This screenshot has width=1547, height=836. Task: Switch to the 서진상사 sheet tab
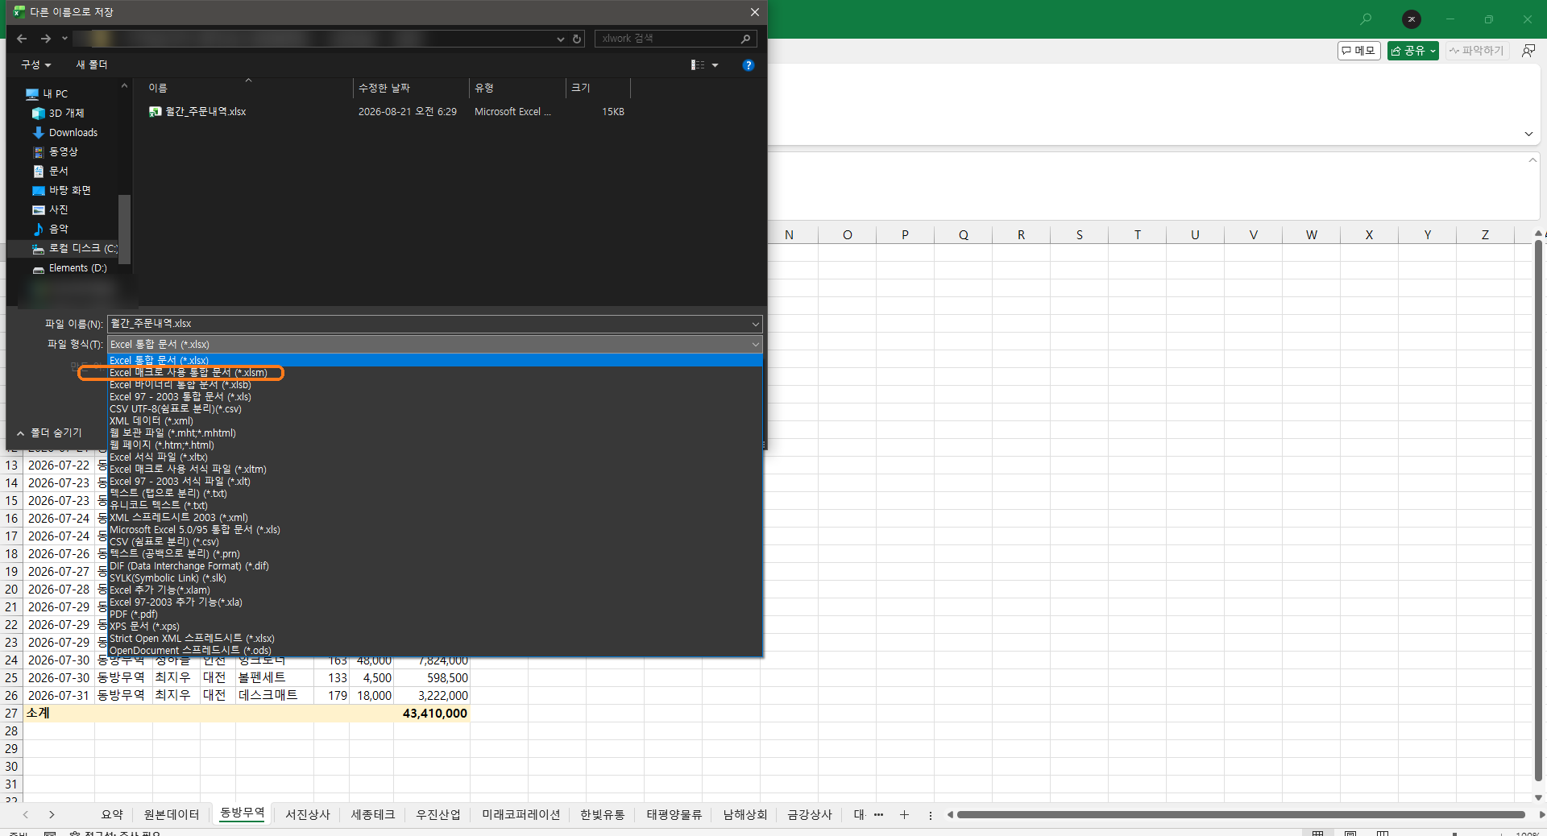click(308, 815)
